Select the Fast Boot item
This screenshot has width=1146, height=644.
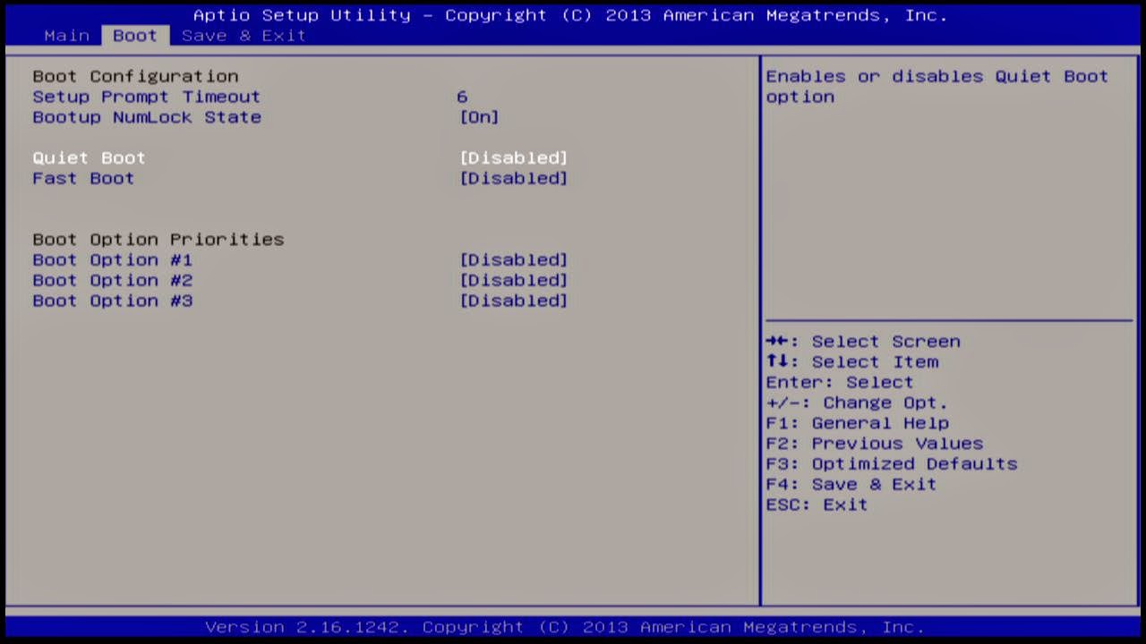pyautogui.click(x=83, y=178)
